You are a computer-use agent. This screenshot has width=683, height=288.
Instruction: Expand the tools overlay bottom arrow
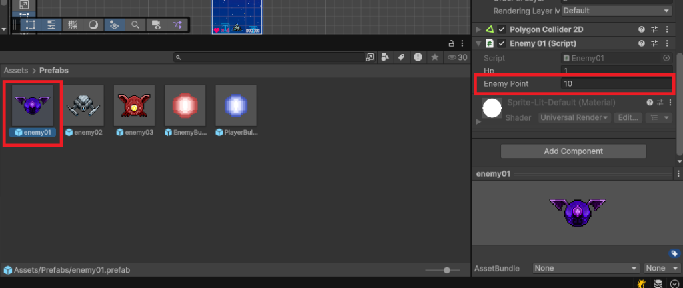click(5, 29)
